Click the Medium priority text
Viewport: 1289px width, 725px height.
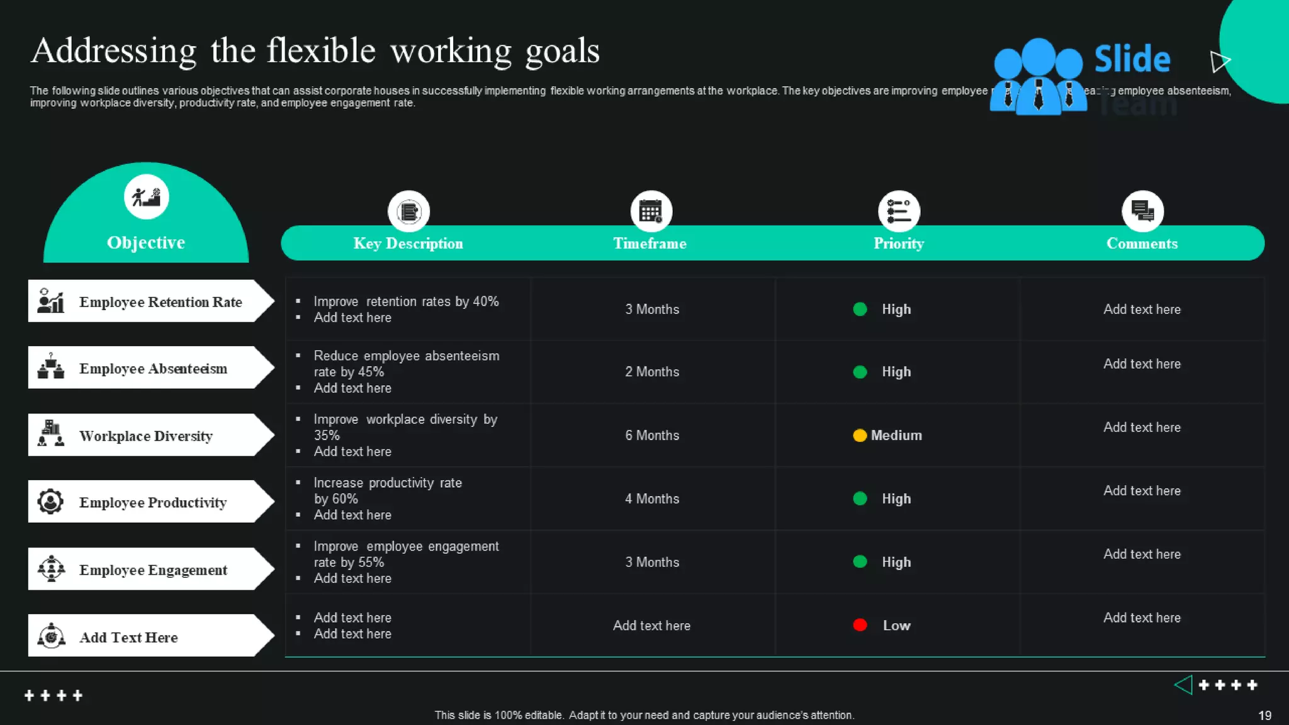(x=896, y=436)
